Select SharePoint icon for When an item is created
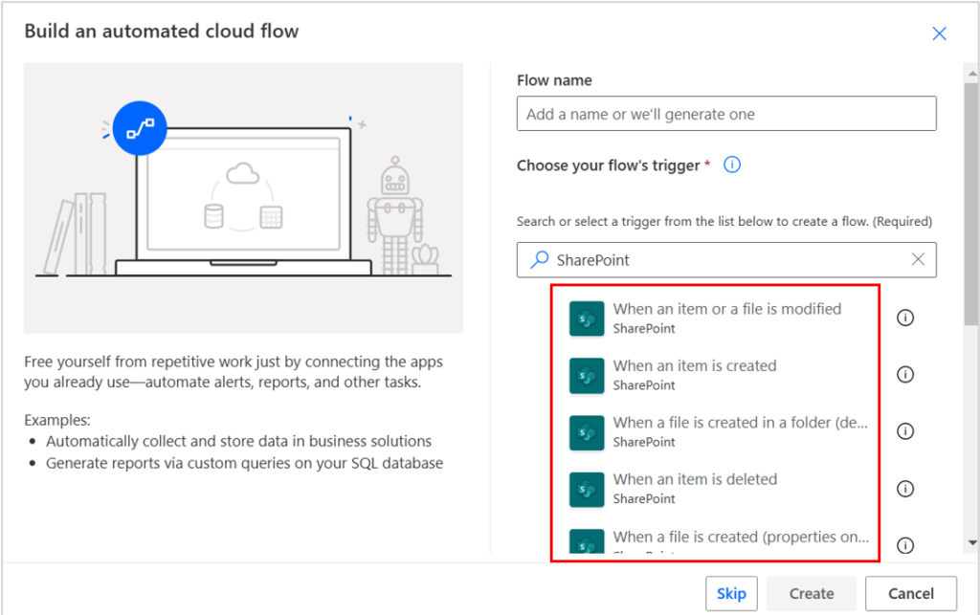 click(x=587, y=375)
